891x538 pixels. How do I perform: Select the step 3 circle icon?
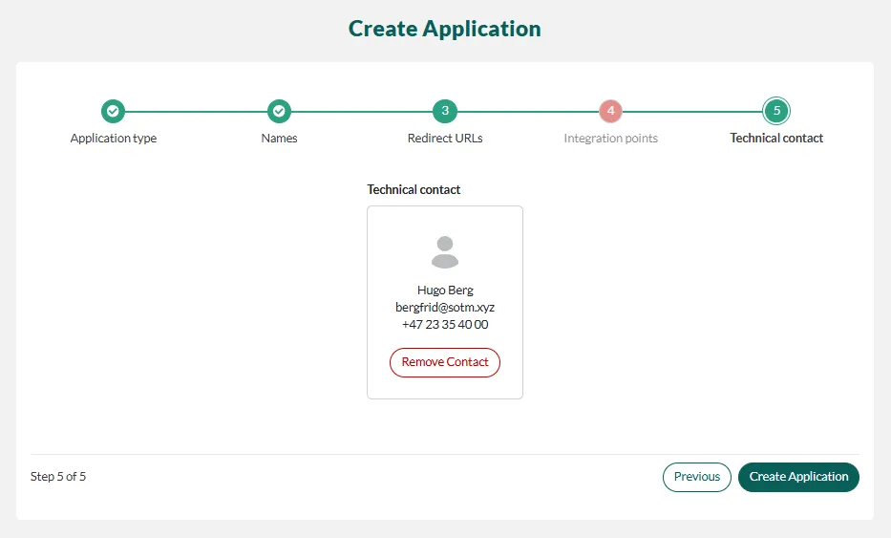[445, 112]
